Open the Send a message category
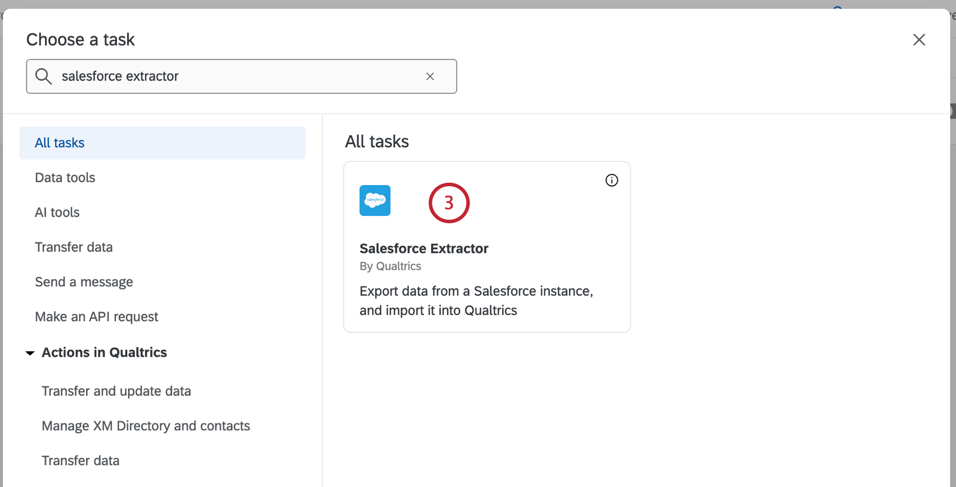Image resolution: width=956 pixels, height=487 pixels. 84,282
